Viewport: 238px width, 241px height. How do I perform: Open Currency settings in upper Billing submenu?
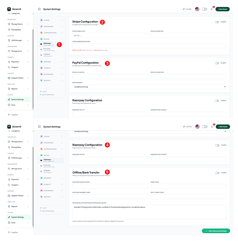pyautogui.click(x=47, y=49)
